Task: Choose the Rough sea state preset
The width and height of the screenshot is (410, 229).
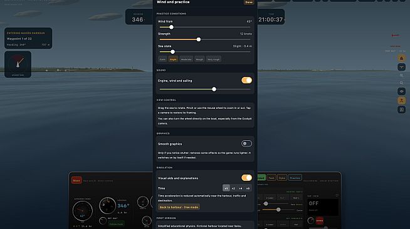Action: point(199,59)
